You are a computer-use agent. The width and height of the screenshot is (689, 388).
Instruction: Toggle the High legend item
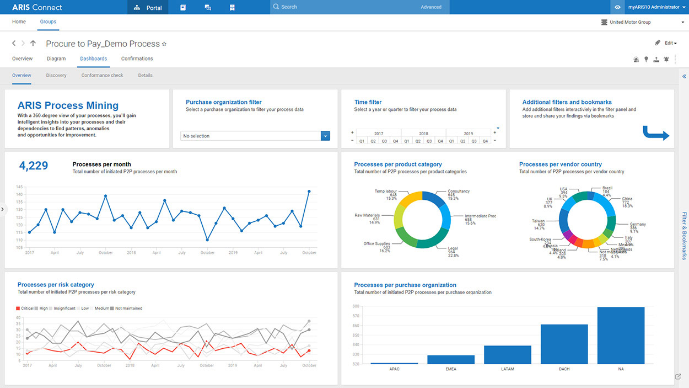(41, 309)
